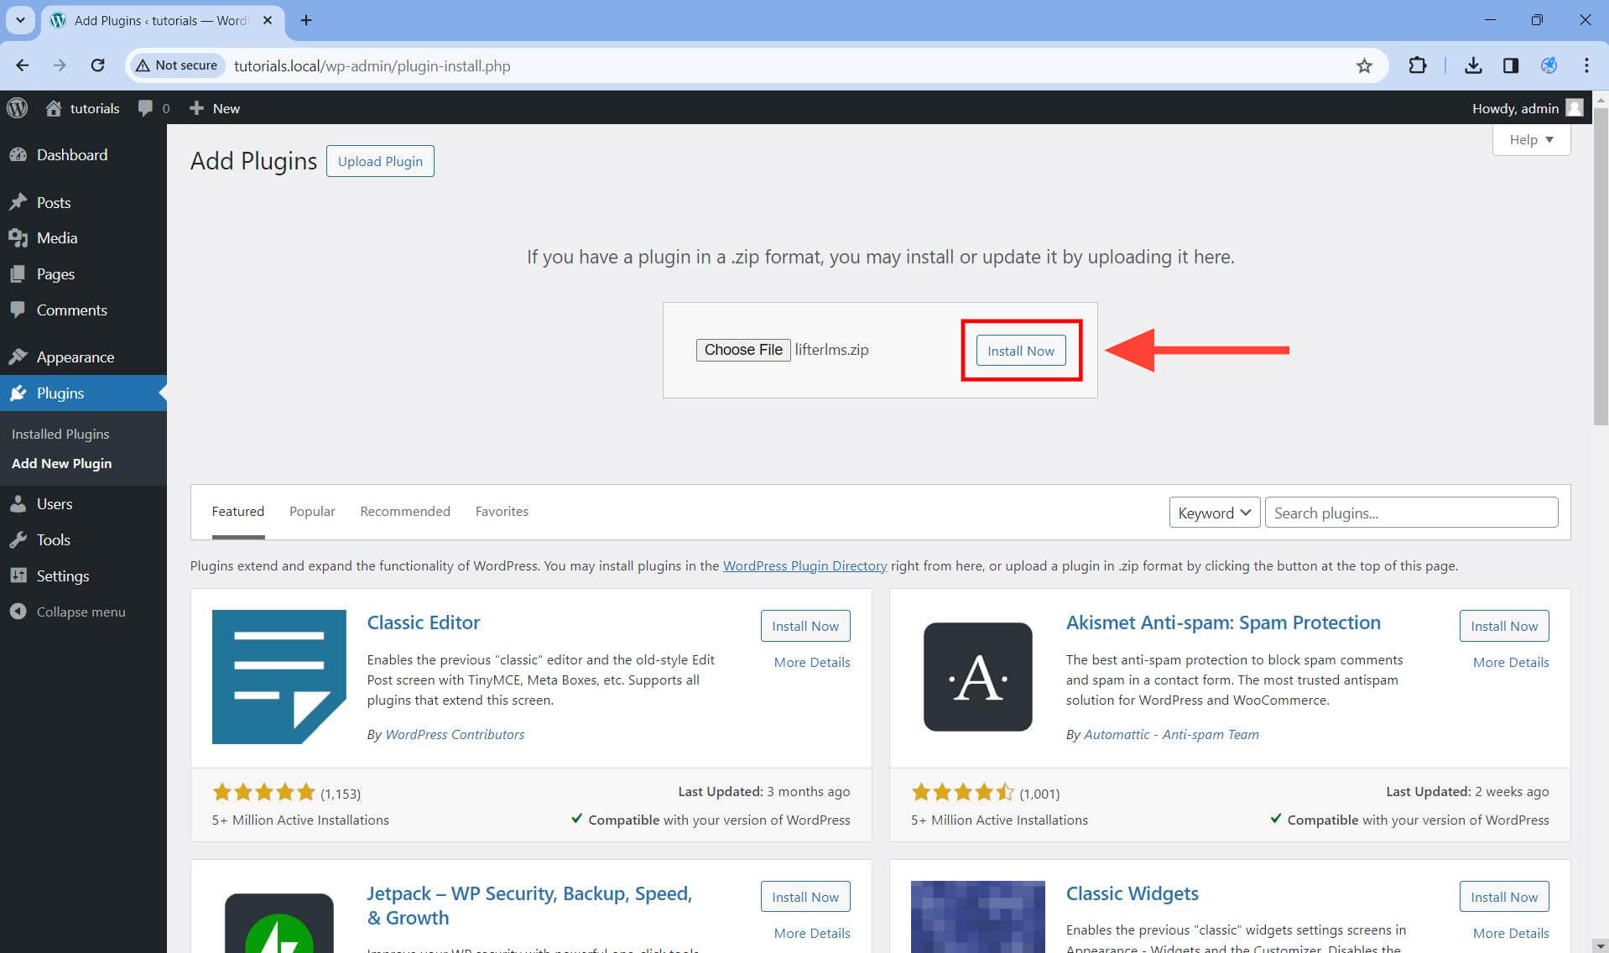Open the Dashboard from the sidebar

pos(72,154)
